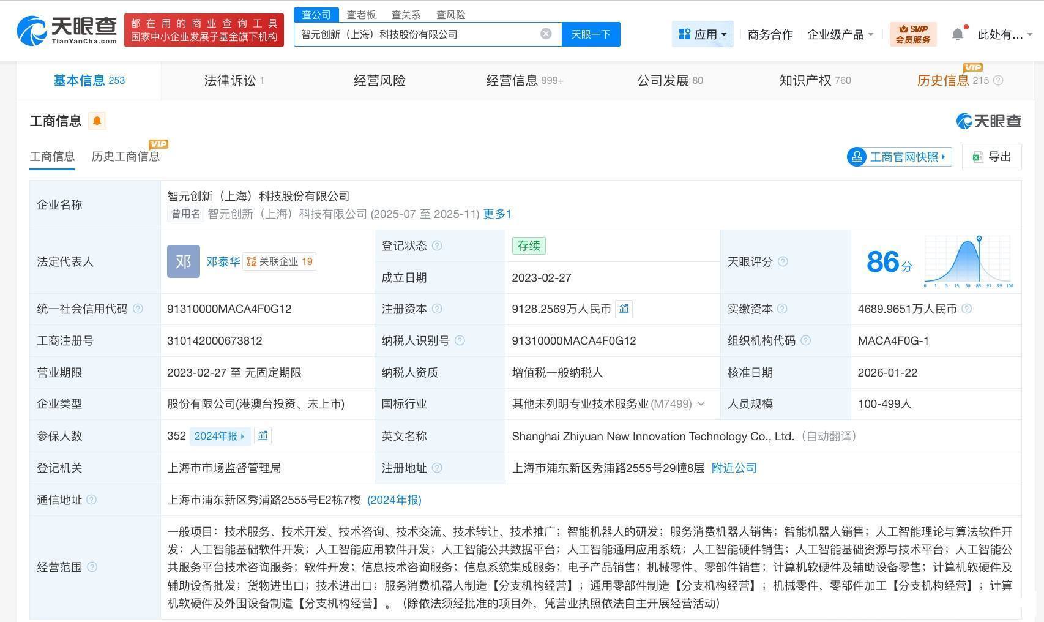Expand the 应用 dropdown menu
Viewport: 1044px width, 622px height.
click(x=703, y=34)
